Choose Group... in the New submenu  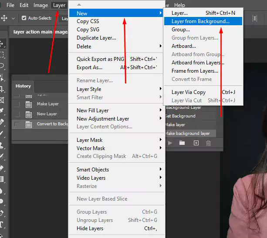point(203,30)
